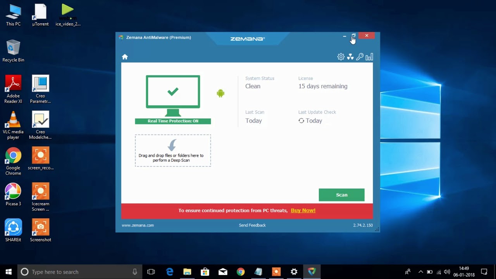Open Task View on the taskbar
Viewport: 496px width, 279px height.
[151, 272]
